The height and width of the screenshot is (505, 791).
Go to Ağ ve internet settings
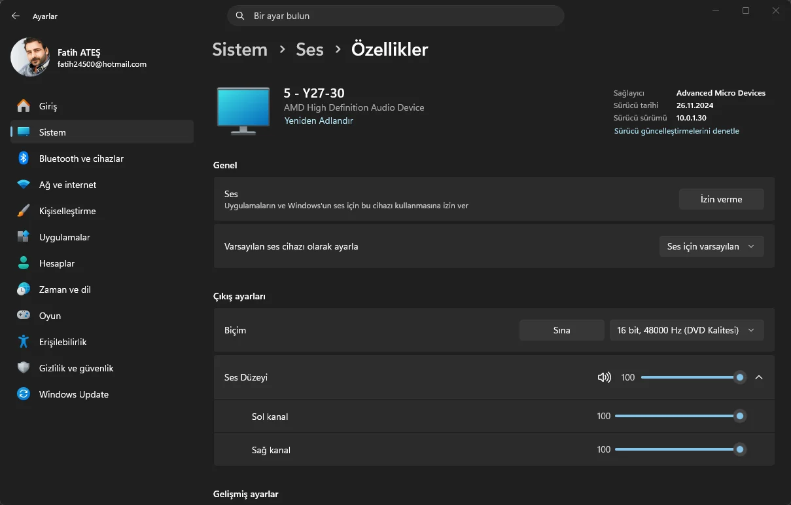tap(102, 185)
